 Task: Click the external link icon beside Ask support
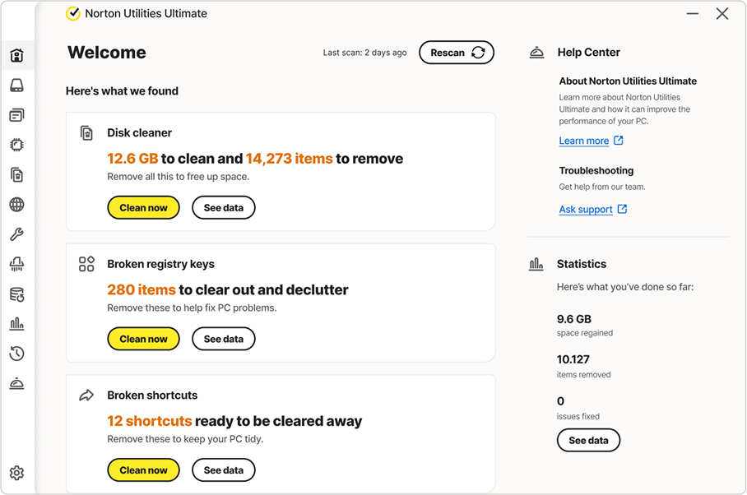point(622,209)
